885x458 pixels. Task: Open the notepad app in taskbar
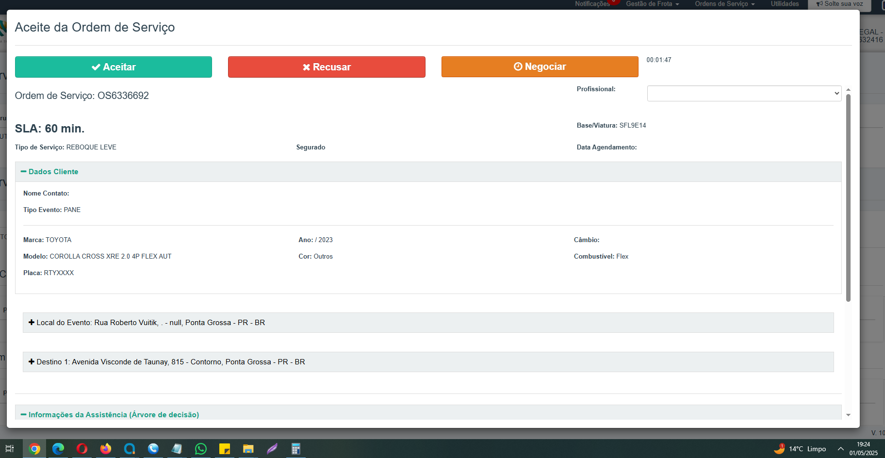click(x=177, y=449)
